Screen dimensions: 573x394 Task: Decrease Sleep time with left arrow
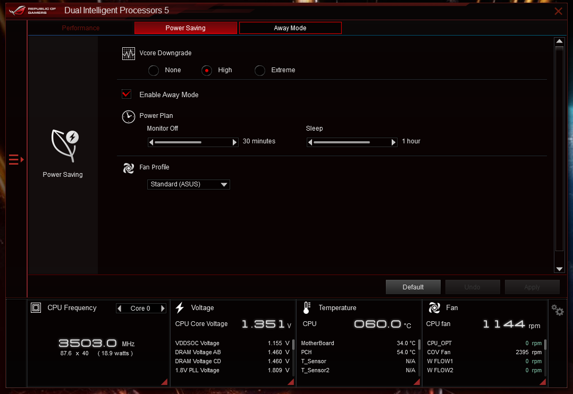tap(310, 142)
